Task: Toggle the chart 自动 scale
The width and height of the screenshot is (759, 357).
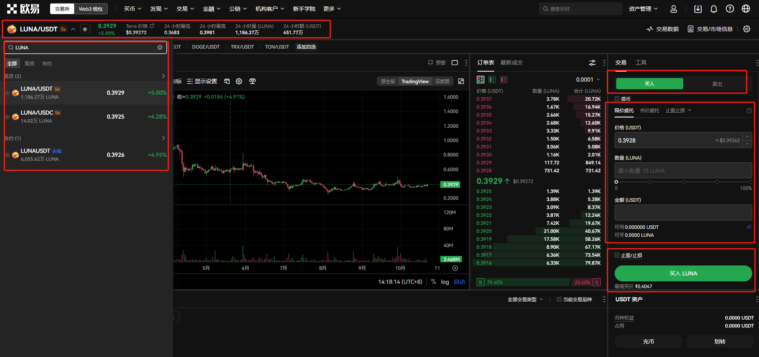Action: tap(459, 282)
